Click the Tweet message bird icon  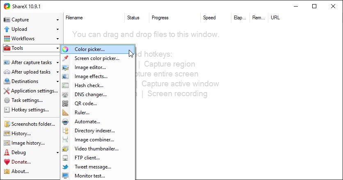tap(65, 167)
